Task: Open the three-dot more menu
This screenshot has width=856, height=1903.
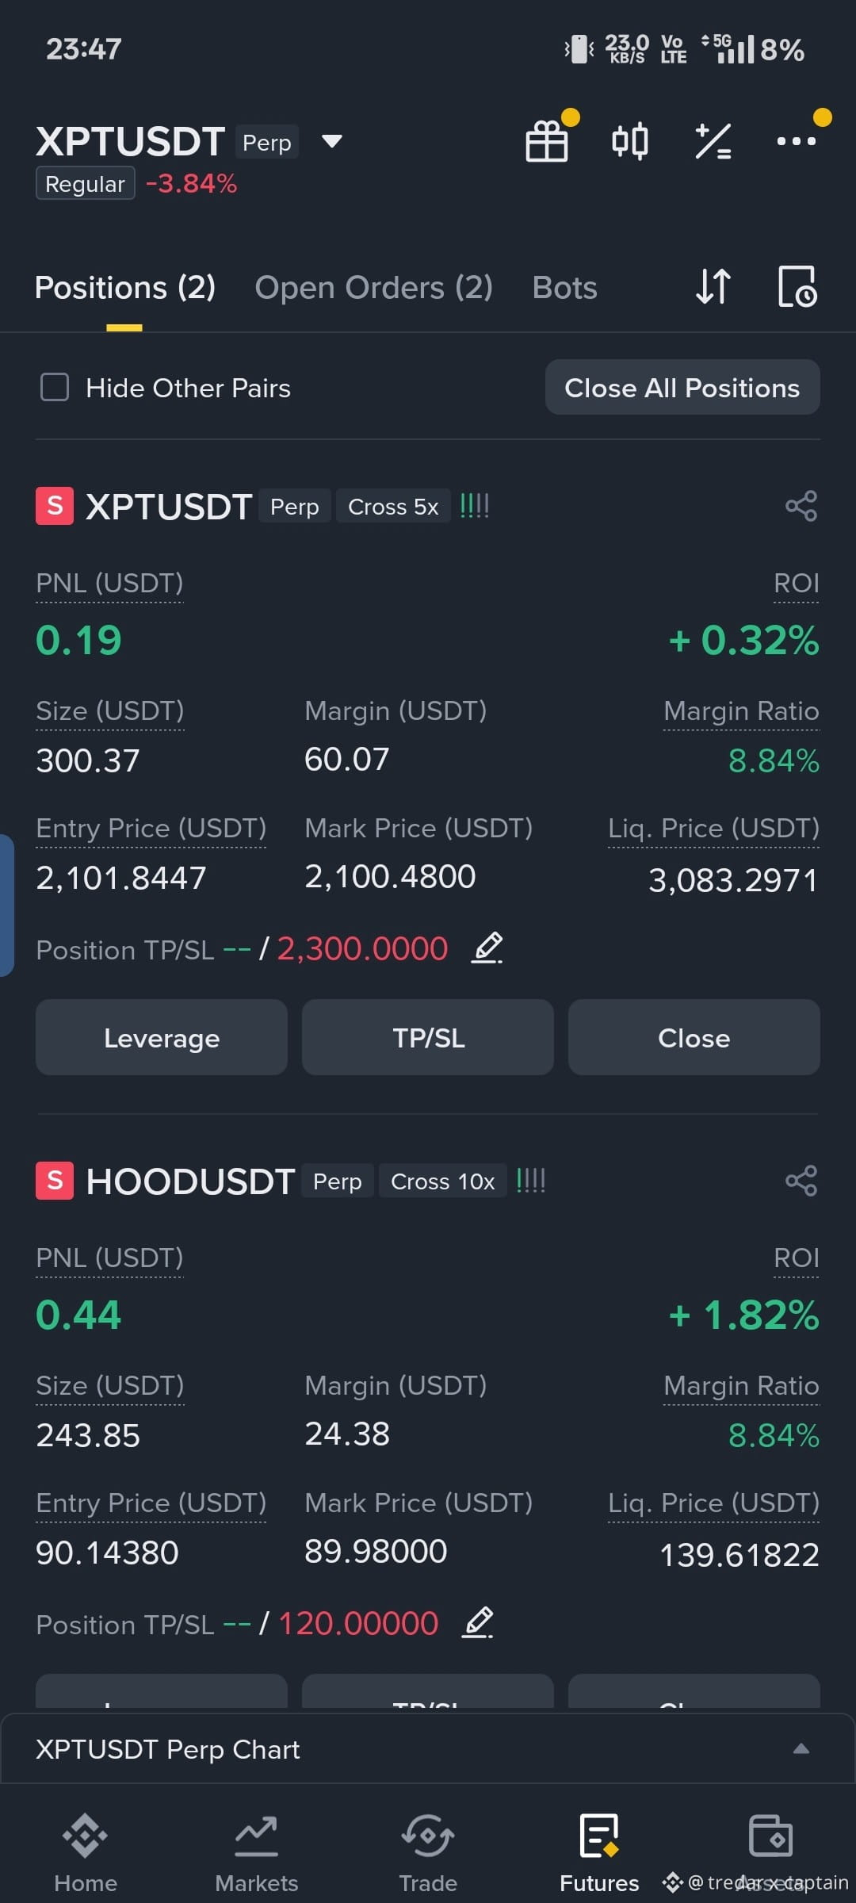Action: point(797,141)
